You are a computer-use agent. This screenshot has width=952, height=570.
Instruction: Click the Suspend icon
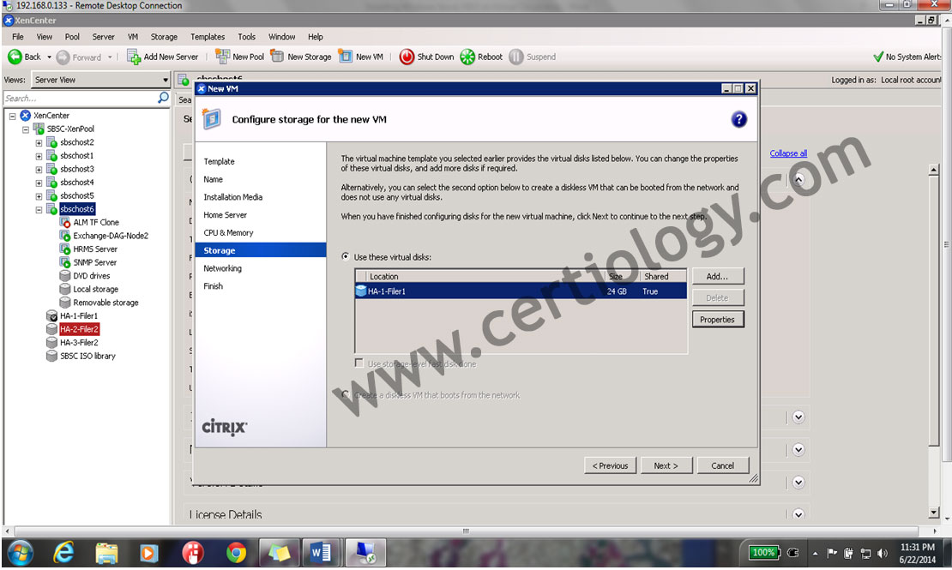(516, 57)
